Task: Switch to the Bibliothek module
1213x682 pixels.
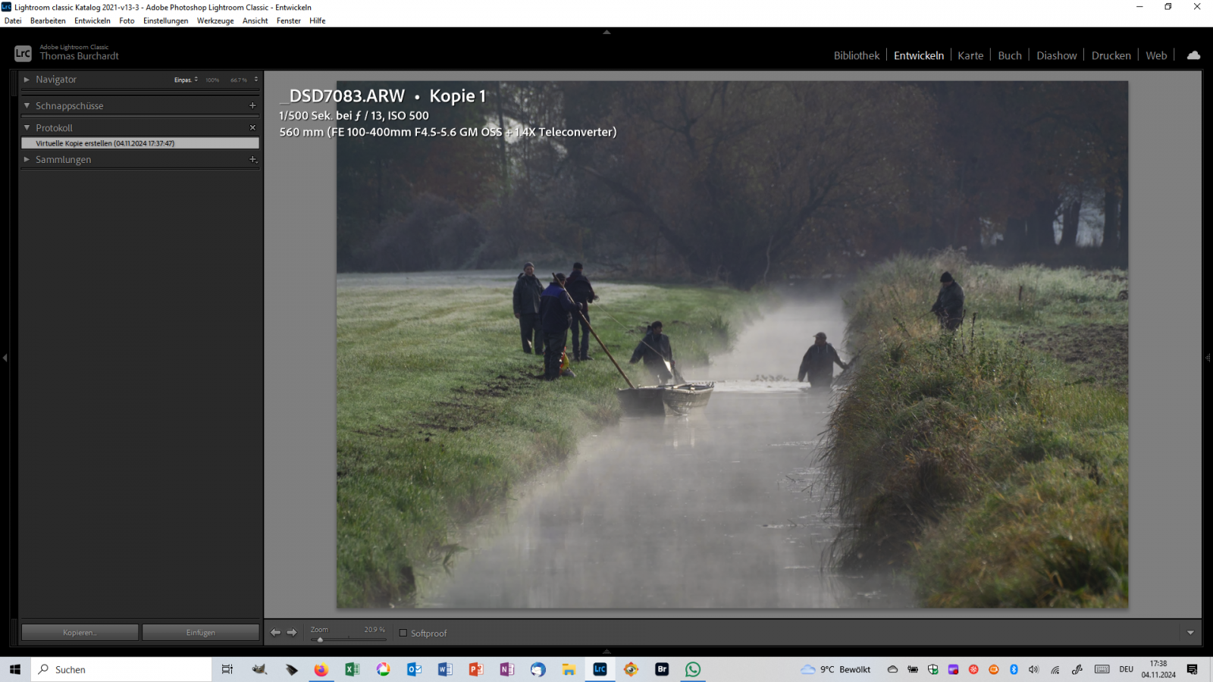Action: click(856, 55)
